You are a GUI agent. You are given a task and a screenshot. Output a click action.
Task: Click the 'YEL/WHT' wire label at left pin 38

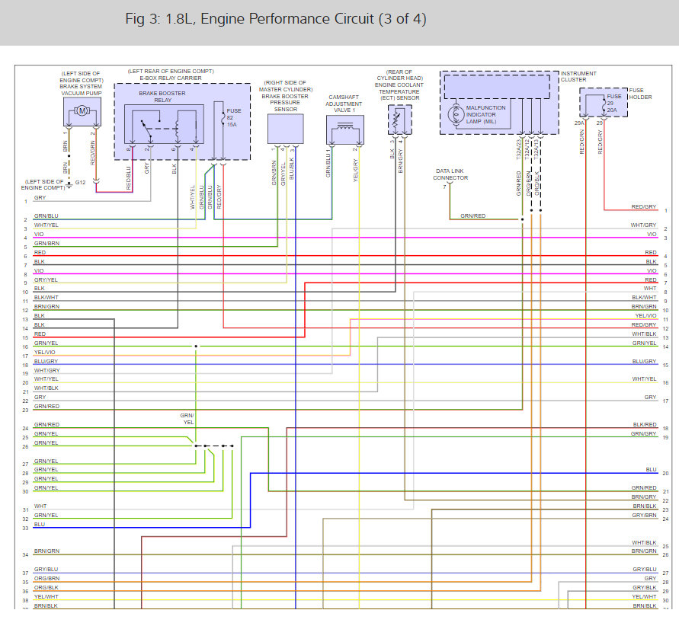pyautogui.click(x=46, y=596)
